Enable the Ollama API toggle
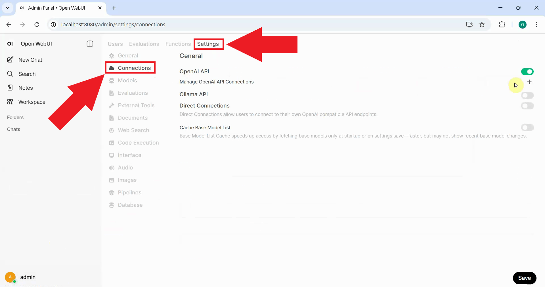545x288 pixels. click(527, 95)
